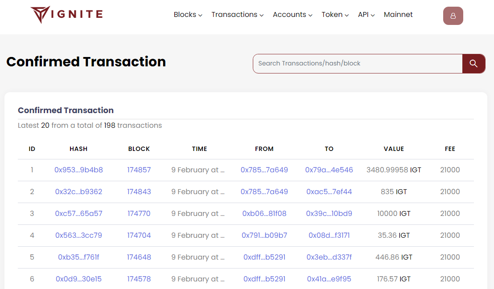Click the FROM column header
494x289 pixels.
pyautogui.click(x=264, y=149)
